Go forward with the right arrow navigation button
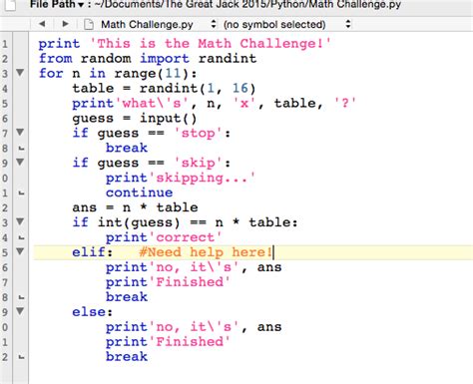The image size is (473, 384). click(x=66, y=24)
